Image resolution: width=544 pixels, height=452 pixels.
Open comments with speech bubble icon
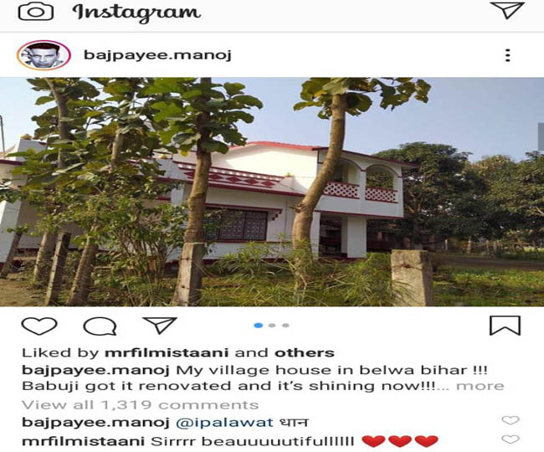coord(100,326)
